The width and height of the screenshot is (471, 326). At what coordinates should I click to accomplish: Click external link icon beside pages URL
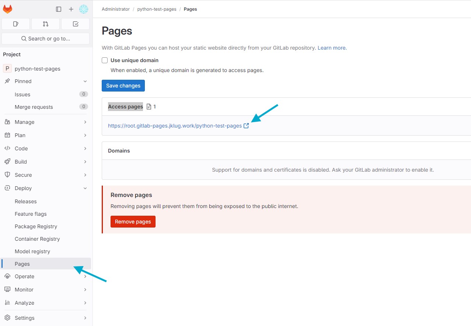[246, 126]
